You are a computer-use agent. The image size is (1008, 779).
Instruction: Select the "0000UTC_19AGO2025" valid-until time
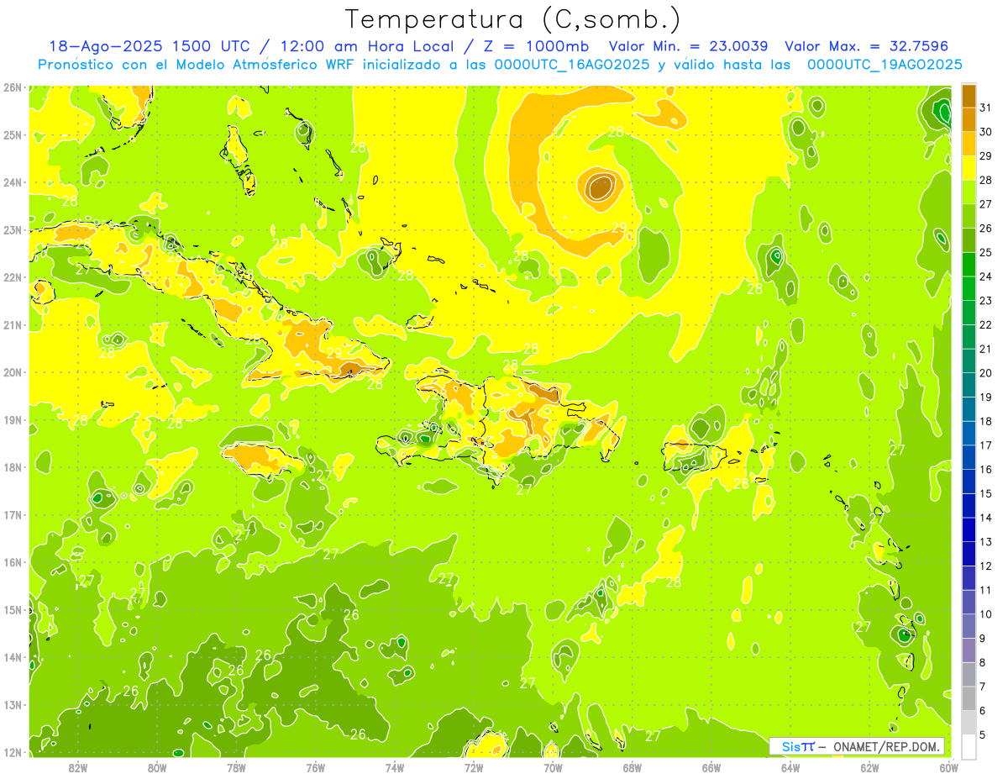(885, 65)
